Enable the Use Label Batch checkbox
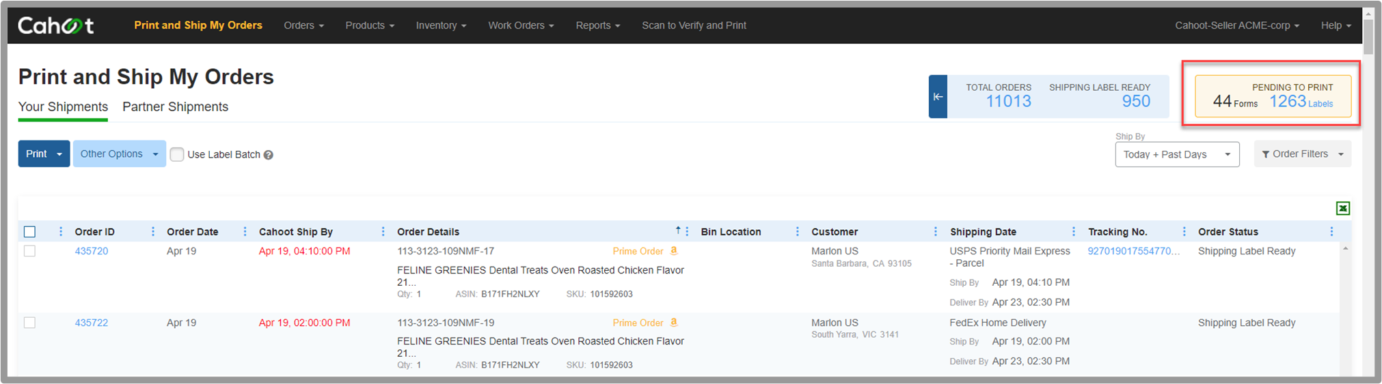Viewport: 1382px width, 384px height. coord(177,154)
